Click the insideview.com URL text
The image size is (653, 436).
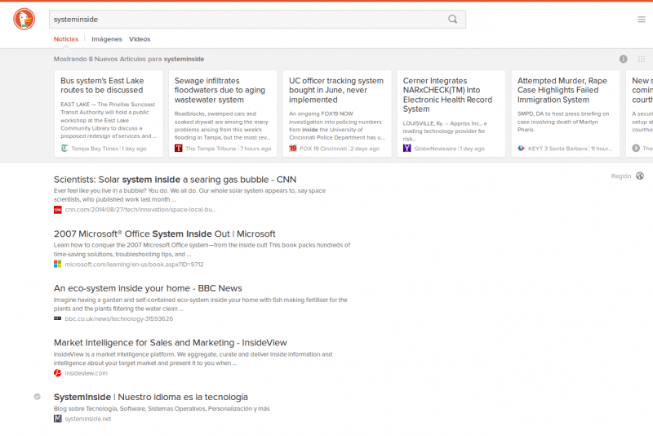click(x=87, y=373)
